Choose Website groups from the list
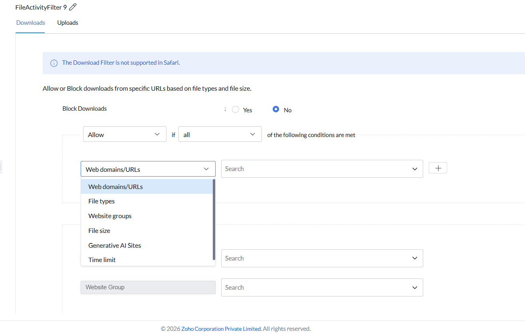Viewport: 525px width, 336px height. [147, 216]
